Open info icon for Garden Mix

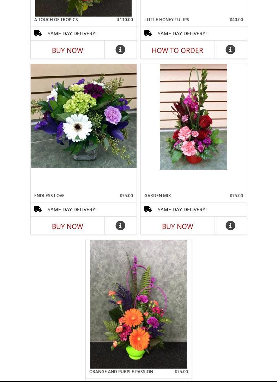[230, 226]
